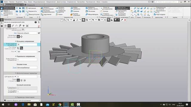The width and height of the screenshot is (191, 107).
Task: Toggle the Геометрический массив switch
Action: [x=21, y=29]
